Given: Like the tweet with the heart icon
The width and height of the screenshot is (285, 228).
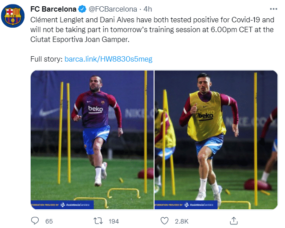Looking at the screenshot, I should (164, 221).
